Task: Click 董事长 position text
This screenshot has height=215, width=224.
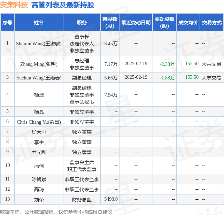Action: [82, 37]
